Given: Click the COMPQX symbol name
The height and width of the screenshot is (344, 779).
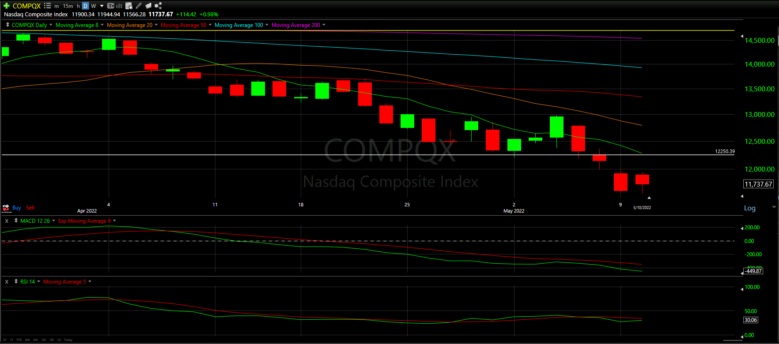Looking at the screenshot, I should click(x=26, y=6).
